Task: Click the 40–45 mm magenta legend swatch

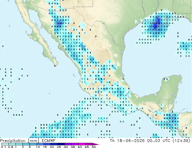Action: 82,144
